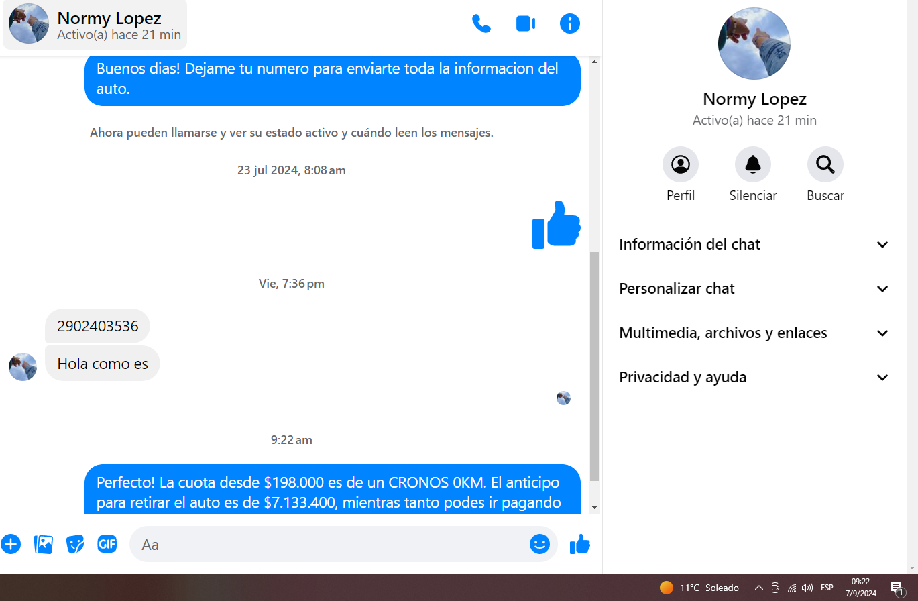Expand Personalizar chat section

pyautogui.click(x=754, y=289)
